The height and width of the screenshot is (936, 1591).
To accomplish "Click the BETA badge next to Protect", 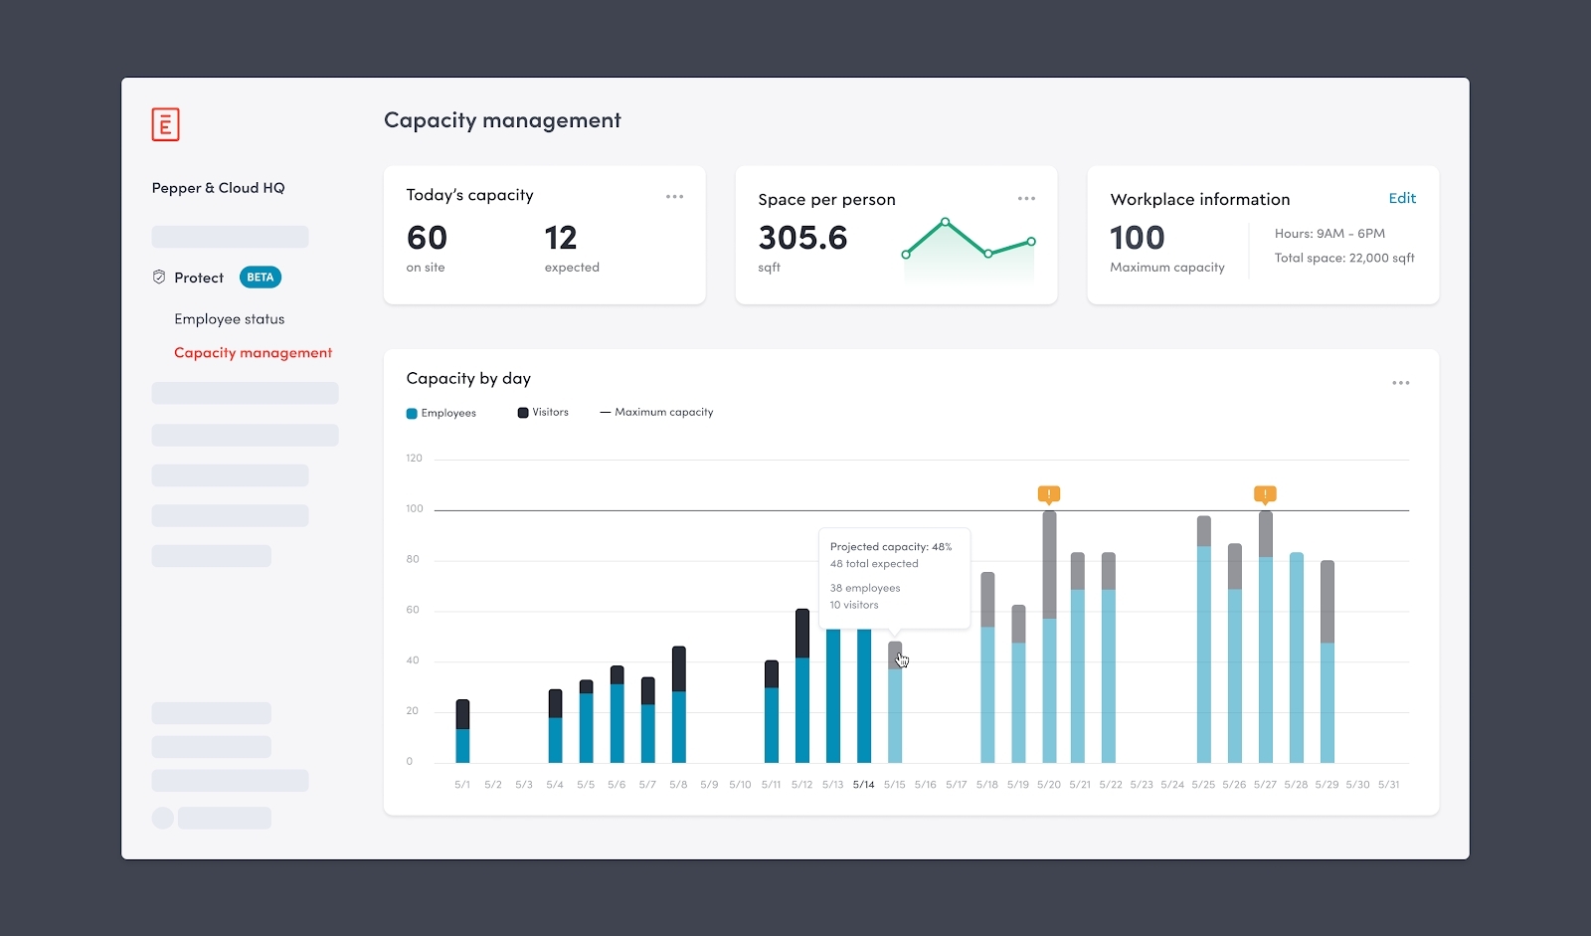I will [x=261, y=278].
